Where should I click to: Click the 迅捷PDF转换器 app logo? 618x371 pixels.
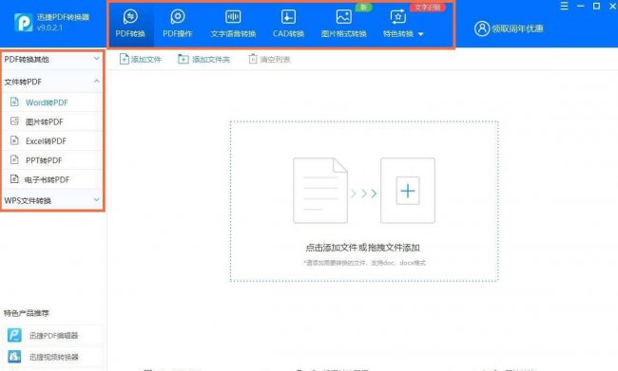(23, 23)
